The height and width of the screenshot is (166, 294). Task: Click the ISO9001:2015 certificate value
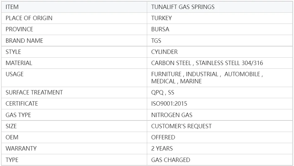coord(169,103)
